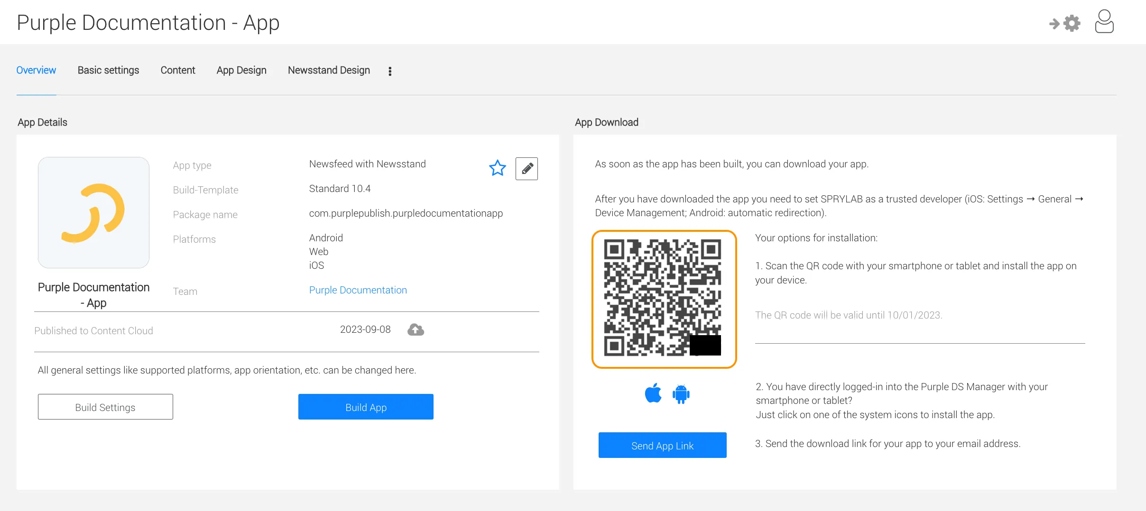Image resolution: width=1146 pixels, height=511 pixels.
Task: Click the page title Purple Documentation - App
Action: [x=148, y=23]
